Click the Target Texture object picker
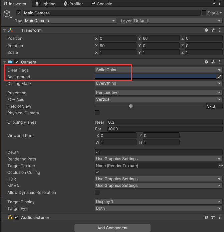Image resolution: width=224 pixels, height=232 pixels. click(x=221, y=165)
